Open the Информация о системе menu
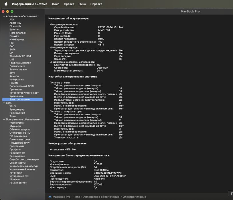 29,4
